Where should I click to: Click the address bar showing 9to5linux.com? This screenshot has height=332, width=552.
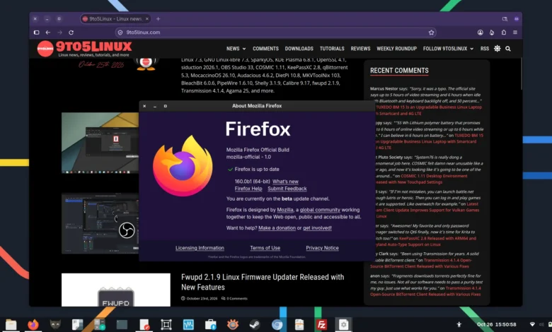(x=276, y=32)
